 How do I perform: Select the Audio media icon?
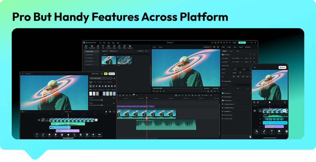pyautogui.click(x=98, y=47)
